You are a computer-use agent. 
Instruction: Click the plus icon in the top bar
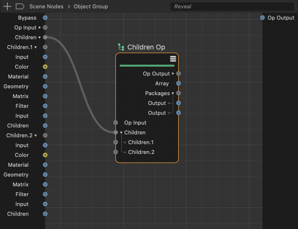click(7, 6)
